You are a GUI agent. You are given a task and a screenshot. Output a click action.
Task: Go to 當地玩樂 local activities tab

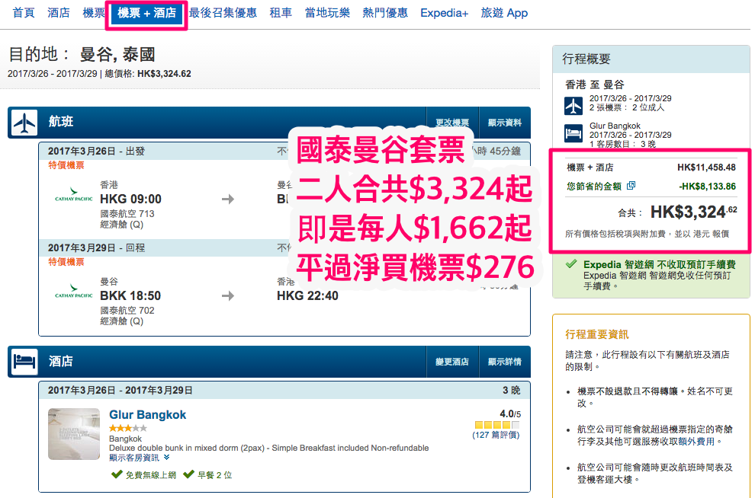[327, 13]
